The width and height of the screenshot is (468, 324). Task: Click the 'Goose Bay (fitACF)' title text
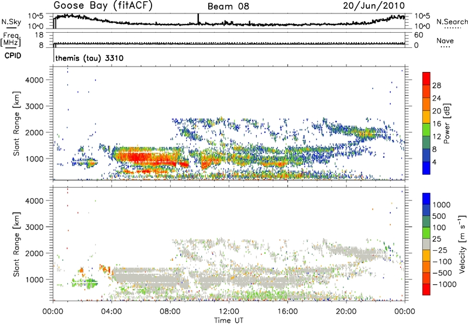pos(103,6)
